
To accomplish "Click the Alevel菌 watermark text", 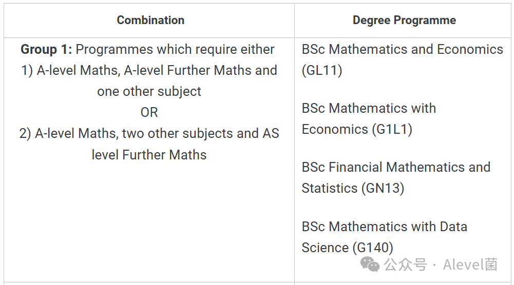I will point(470,264).
